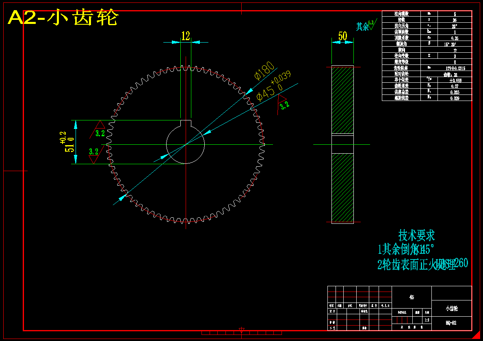Screen dimensions: 483x341
Task: Click the '左' hand direction value
Action: coord(455,50)
